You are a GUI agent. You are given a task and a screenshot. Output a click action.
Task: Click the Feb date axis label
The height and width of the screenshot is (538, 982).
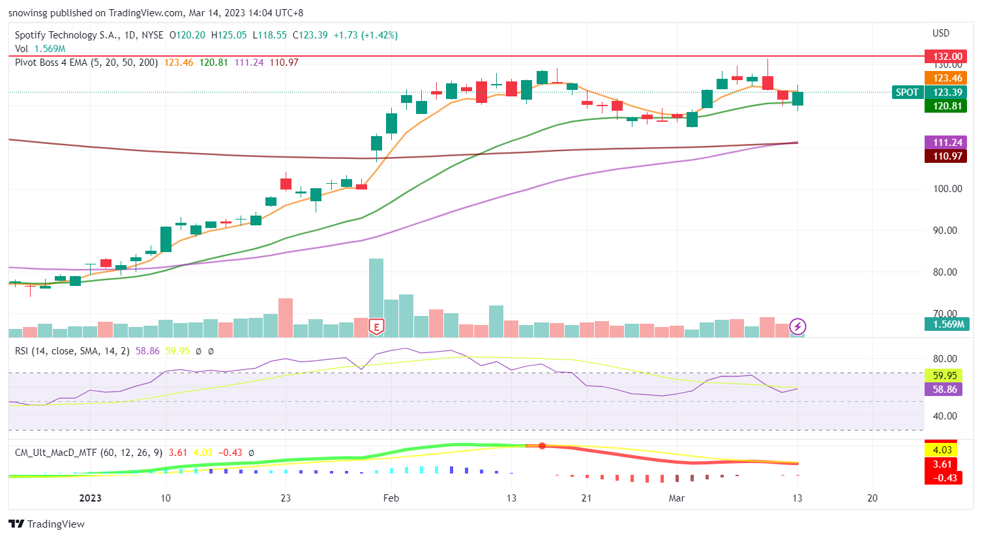click(391, 498)
